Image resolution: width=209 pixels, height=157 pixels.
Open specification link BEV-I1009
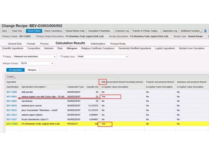tap(12, 92)
